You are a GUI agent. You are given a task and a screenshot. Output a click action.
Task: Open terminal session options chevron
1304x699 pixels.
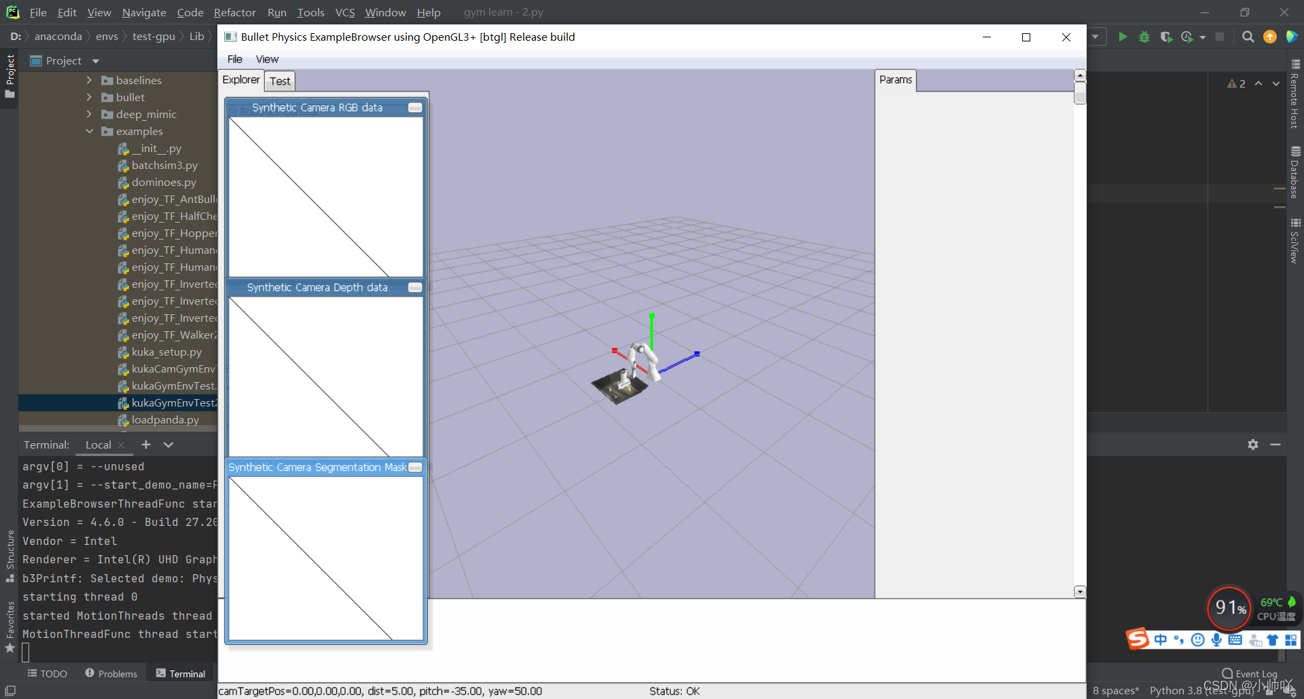tap(168, 445)
